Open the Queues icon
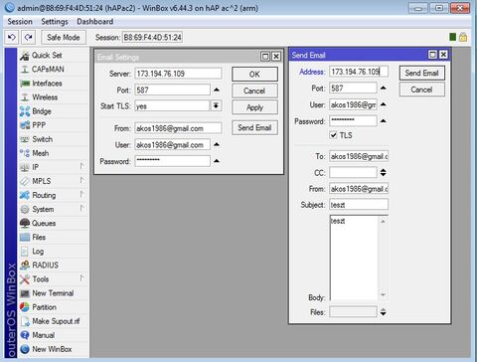The image size is (477, 362). tap(25, 223)
